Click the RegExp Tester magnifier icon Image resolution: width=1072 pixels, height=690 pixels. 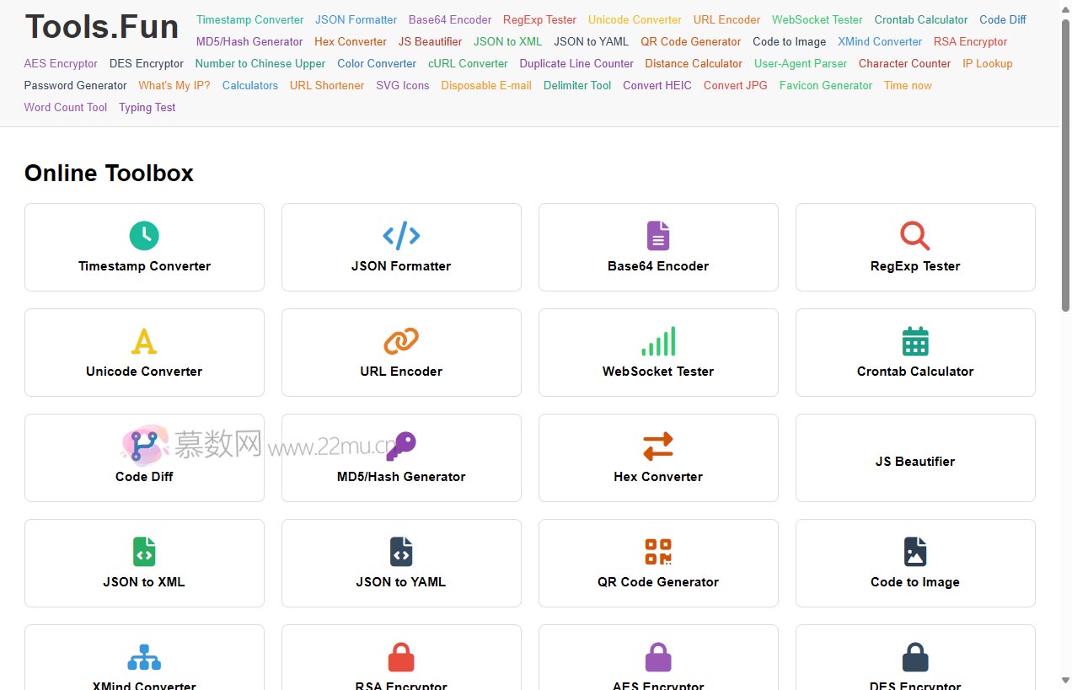914,236
